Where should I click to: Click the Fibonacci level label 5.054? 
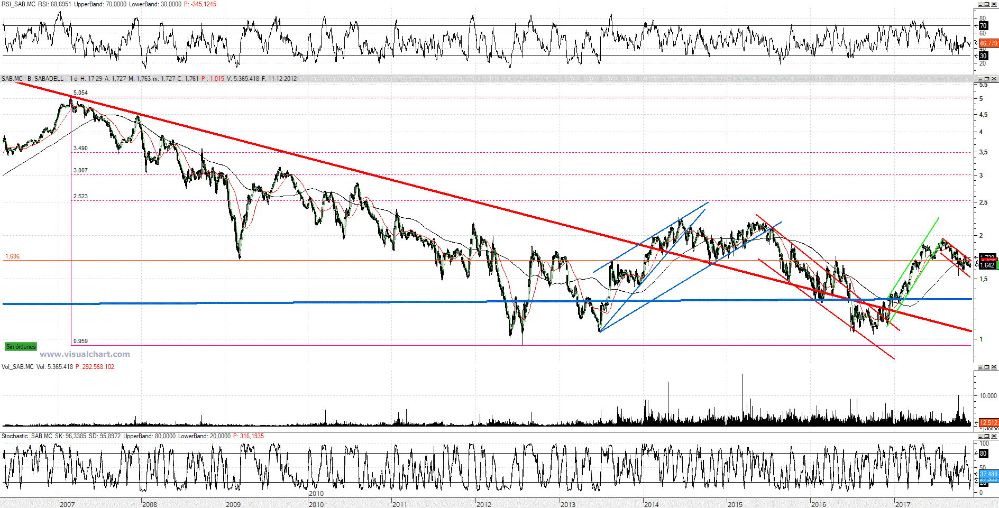tap(80, 93)
